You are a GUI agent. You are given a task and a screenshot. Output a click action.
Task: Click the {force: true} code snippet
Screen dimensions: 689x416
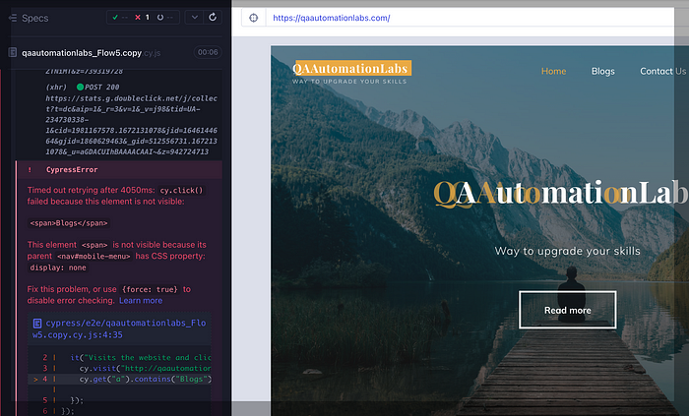coord(150,289)
